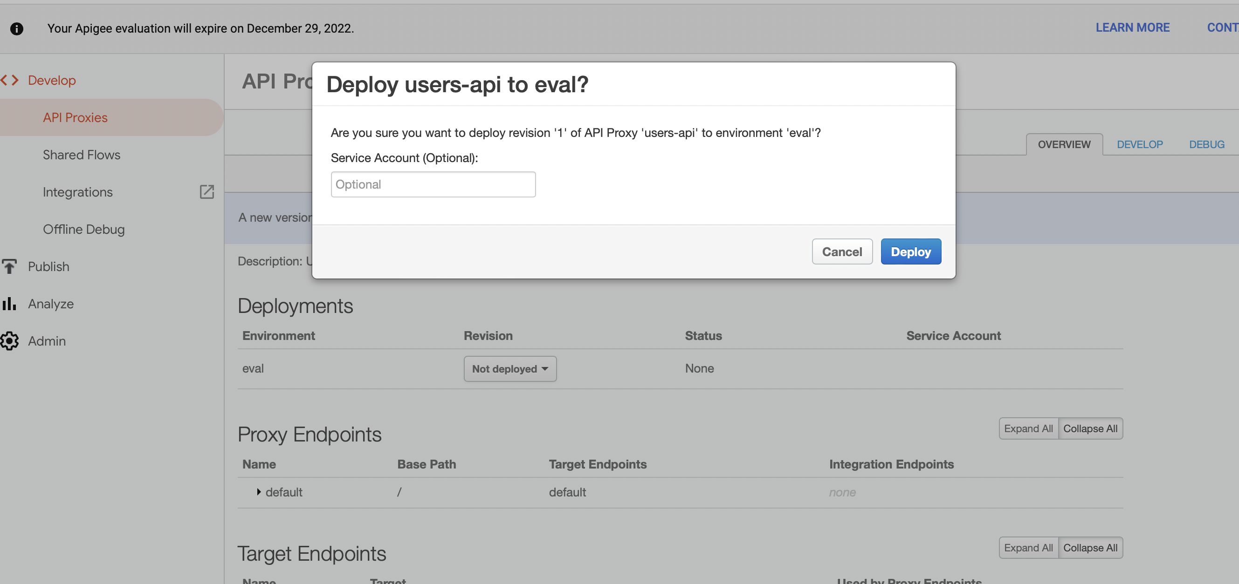Select Shared Flows in the sidebar
This screenshot has width=1239, height=584.
point(81,154)
